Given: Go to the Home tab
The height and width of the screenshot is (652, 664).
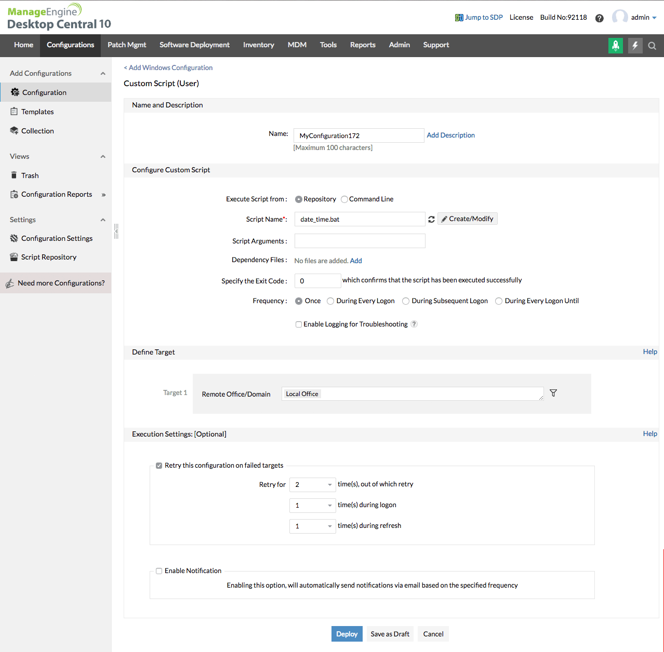Looking at the screenshot, I should click(x=23, y=45).
